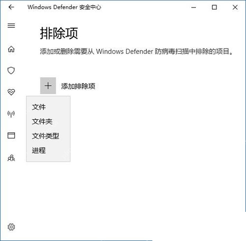Choose 文件类型 in the dropdown menu
Image resolution: width=246 pixels, height=241 pixels.
click(x=45, y=136)
